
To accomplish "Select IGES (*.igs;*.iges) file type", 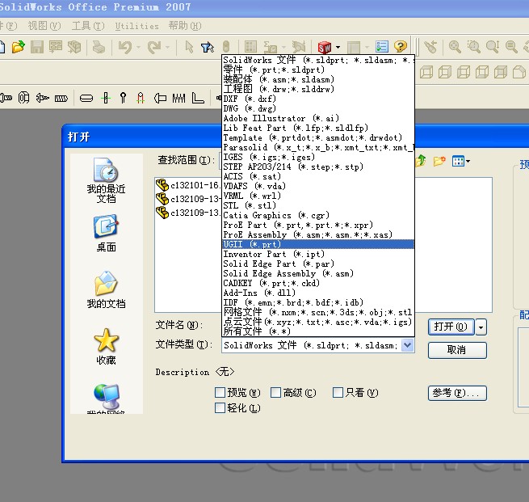I will tap(318, 157).
